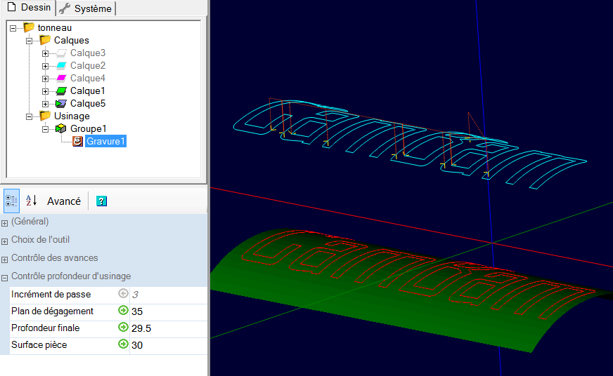The width and height of the screenshot is (613, 376).
Task: Click Surface pièce green arrow icon
Action: tap(123, 344)
